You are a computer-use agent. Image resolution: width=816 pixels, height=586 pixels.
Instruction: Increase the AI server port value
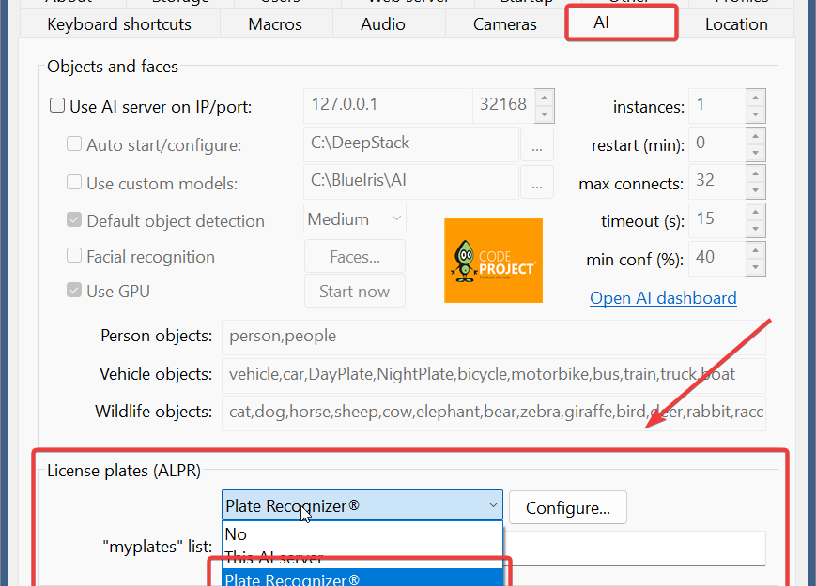pos(545,98)
